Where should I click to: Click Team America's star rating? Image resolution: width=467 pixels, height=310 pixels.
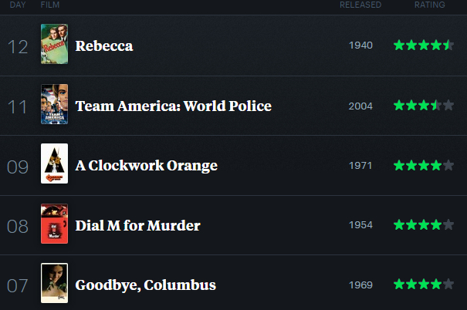tap(423, 105)
